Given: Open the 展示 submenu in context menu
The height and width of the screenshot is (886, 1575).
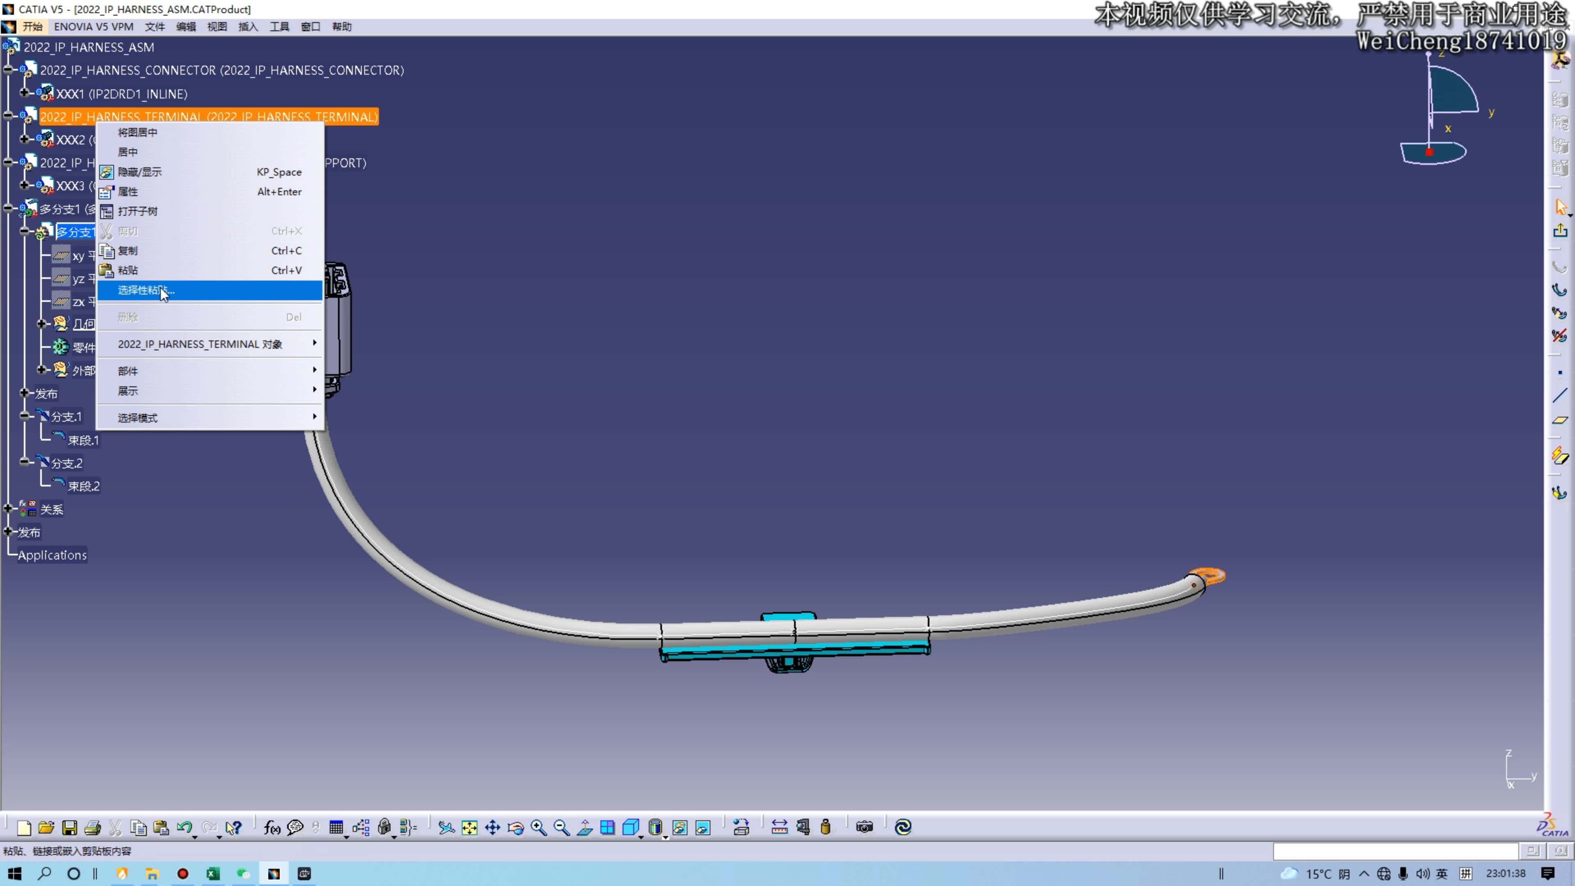Looking at the screenshot, I should (210, 390).
